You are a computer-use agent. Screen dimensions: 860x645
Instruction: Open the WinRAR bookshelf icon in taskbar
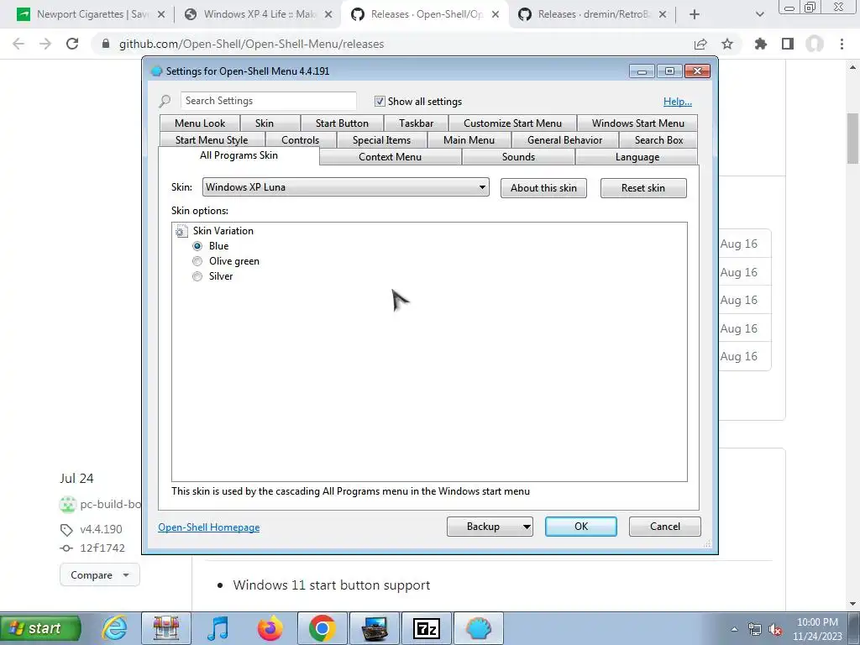coord(166,628)
